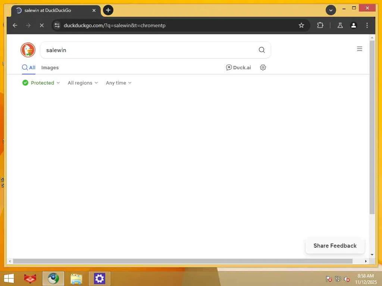Click the Action Center flag tray icon
382x286 pixels.
pyautogui.click(x=329, y=279)
